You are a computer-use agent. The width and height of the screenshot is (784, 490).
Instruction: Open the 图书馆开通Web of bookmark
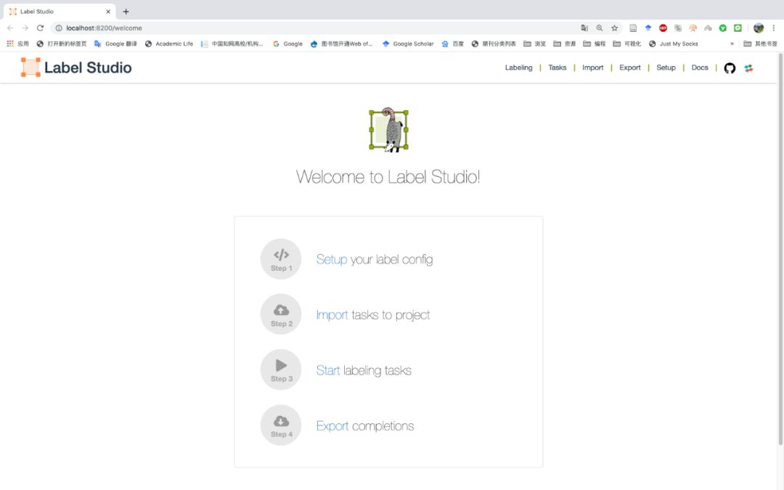[341, 44]
